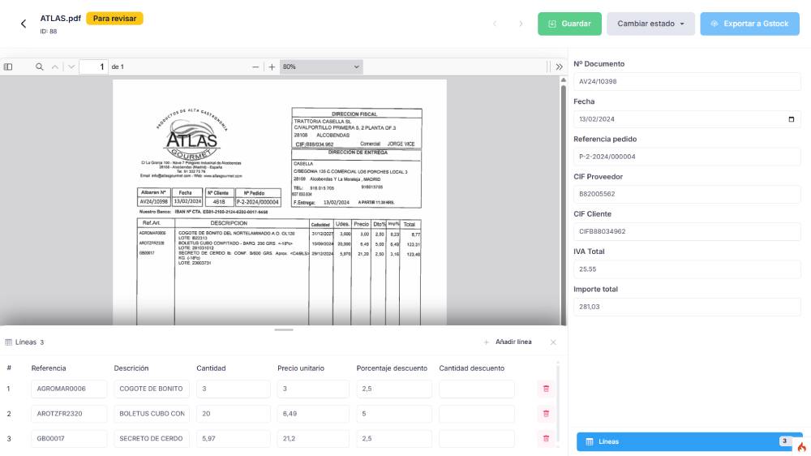Image resolution: width=811 pixels, height=456 pixels.
Task: Zoom in with the plus icon
Action: click(272, 67)
